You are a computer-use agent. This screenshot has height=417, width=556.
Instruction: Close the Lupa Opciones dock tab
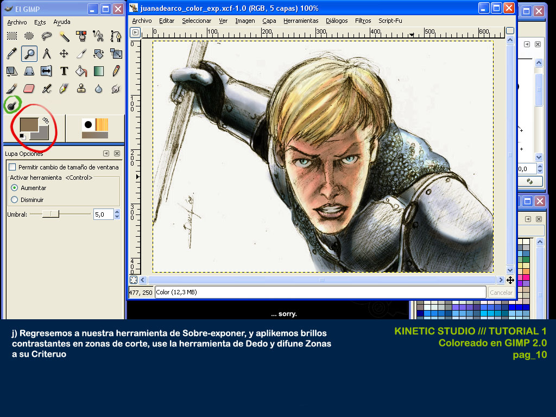click(117, 154)
